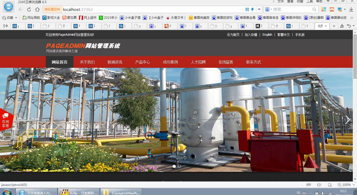Viewport: 357px width, 195px height.
Task: Click the page vertical scrollbar thumb
Action: [x=355, y=56]
